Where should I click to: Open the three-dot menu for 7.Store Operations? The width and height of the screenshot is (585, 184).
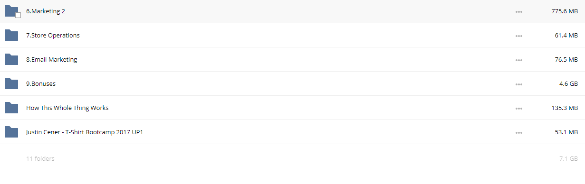click(x=519, y=36)
